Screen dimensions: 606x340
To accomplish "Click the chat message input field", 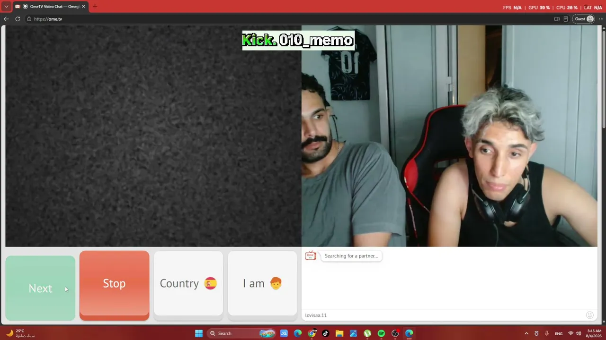I will coord(444,315).
